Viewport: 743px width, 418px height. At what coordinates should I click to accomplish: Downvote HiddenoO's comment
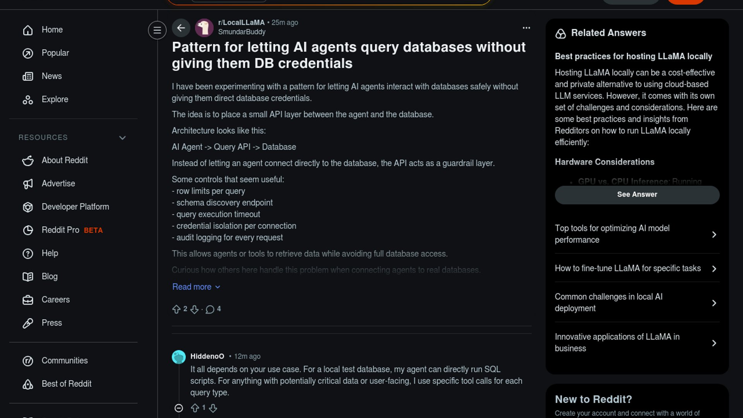pyautogui.click(x=213, y=408)
